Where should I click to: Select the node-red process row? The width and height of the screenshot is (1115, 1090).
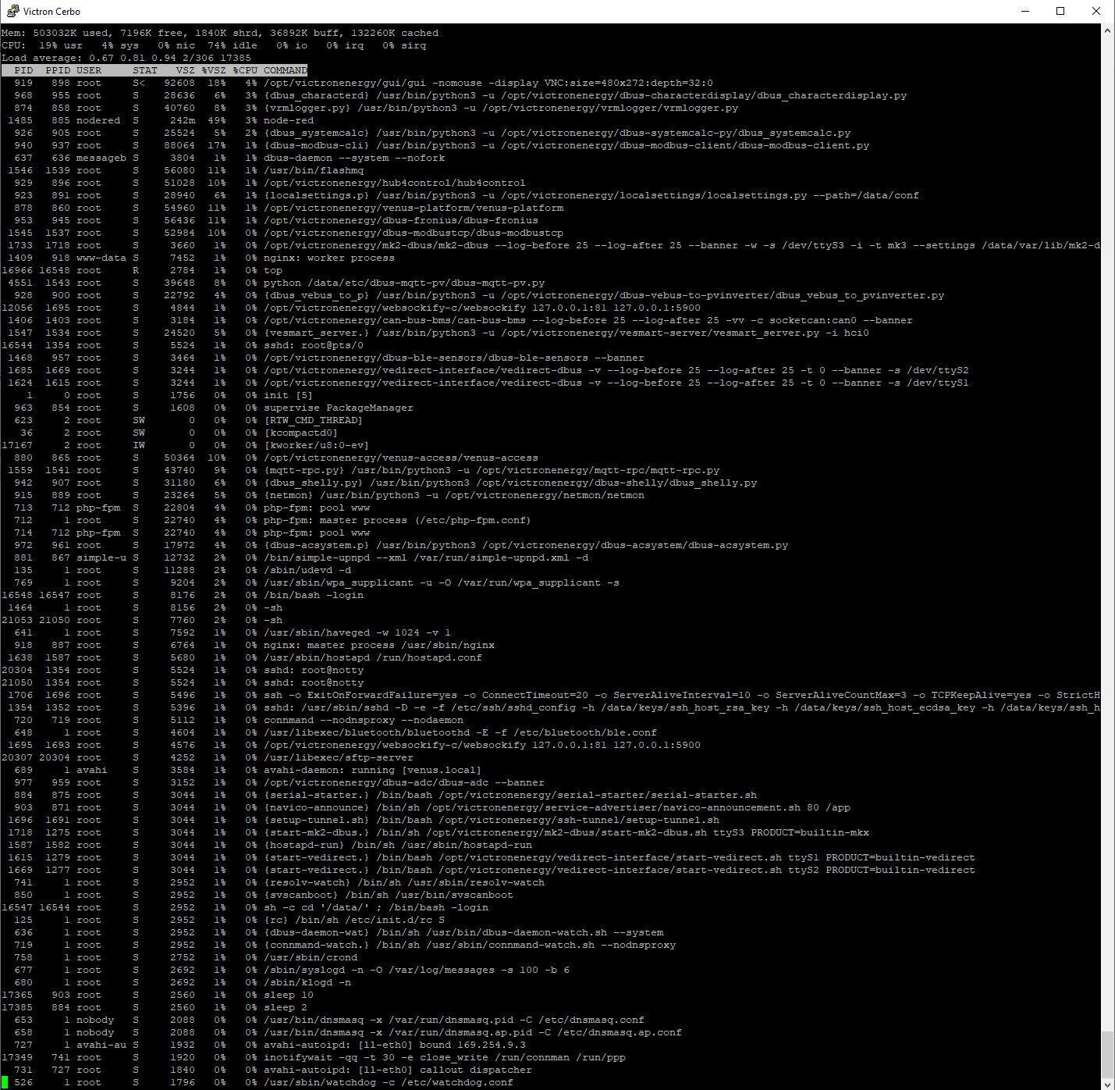click(158, 120)
